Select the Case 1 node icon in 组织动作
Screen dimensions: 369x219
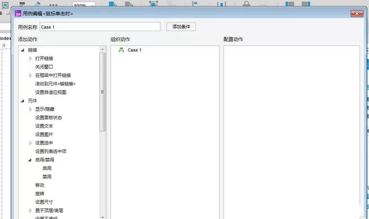[x=121, y=50]
